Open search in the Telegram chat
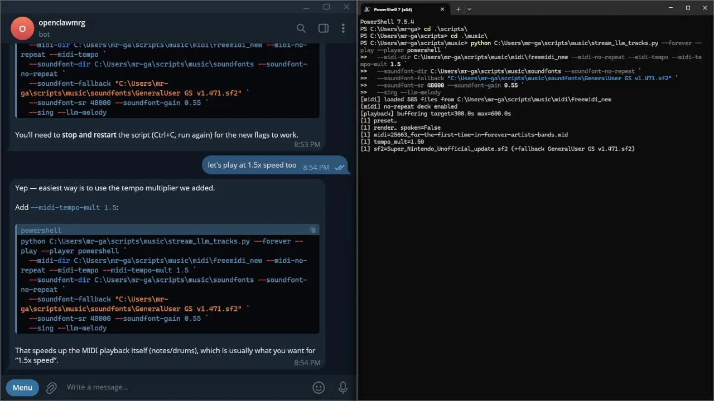714x401 pixels. click(x=301, y=28)
